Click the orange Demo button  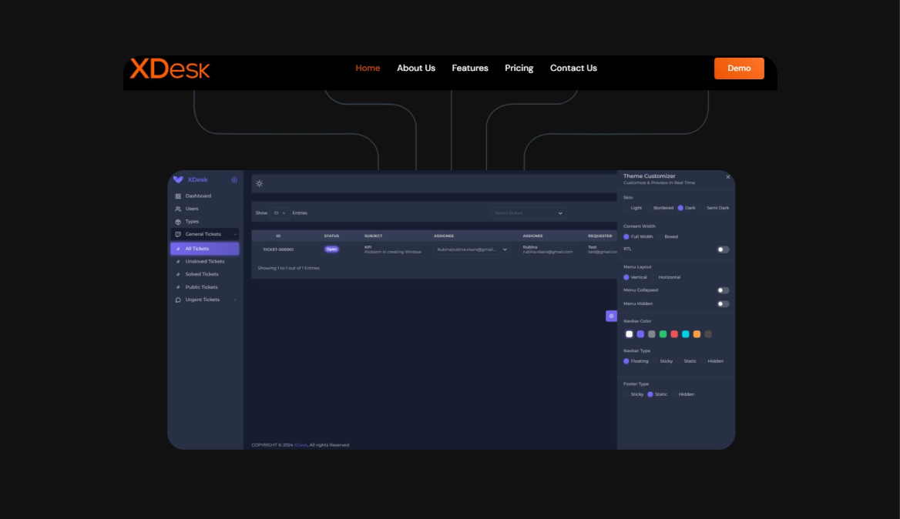pos(739,68)
